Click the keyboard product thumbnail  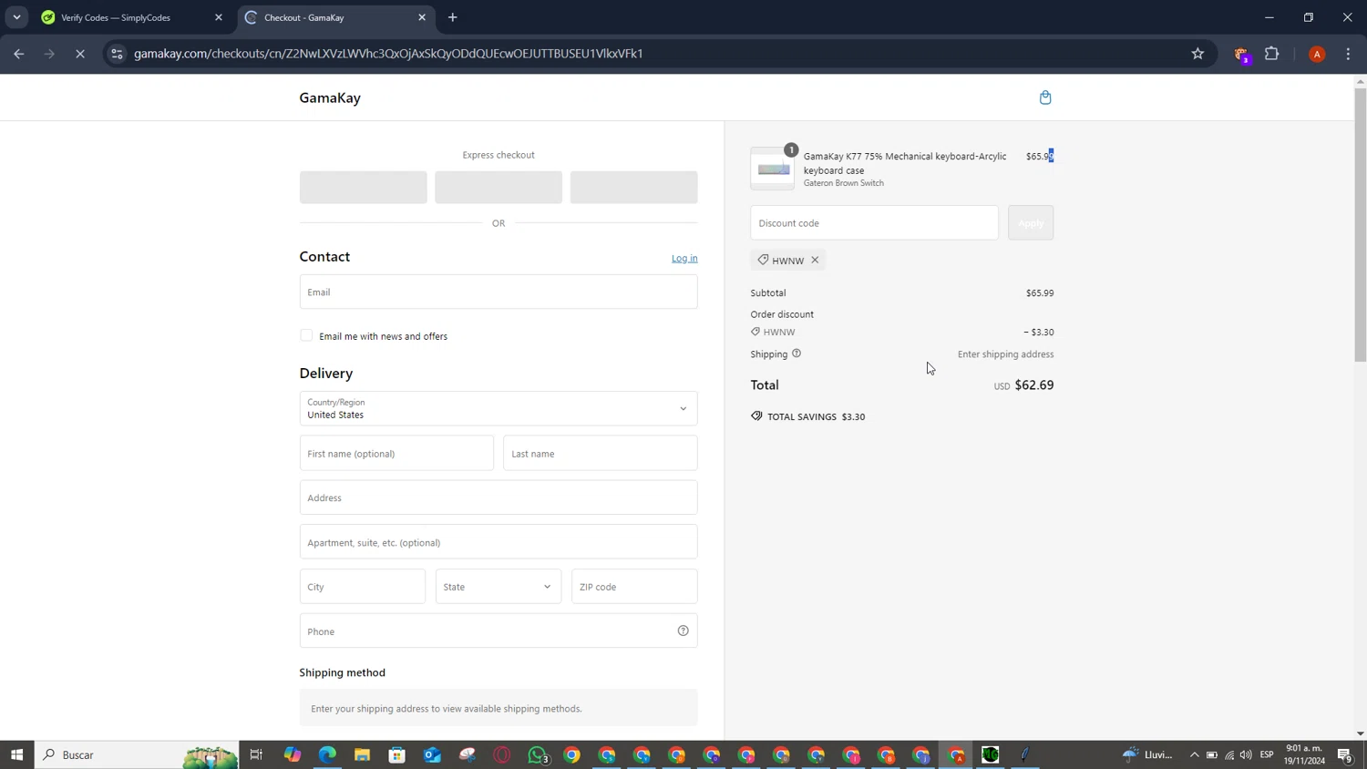[x=773, y=169]
